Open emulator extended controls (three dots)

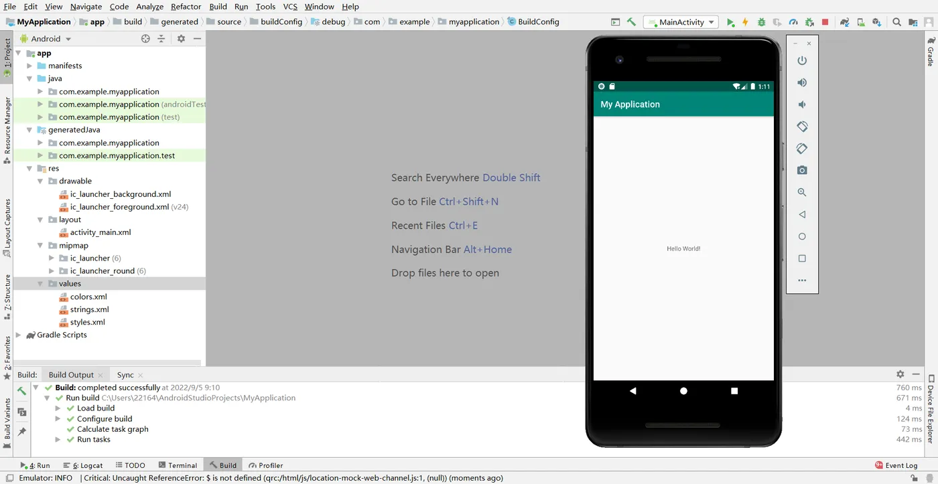(x=802, y=280)
